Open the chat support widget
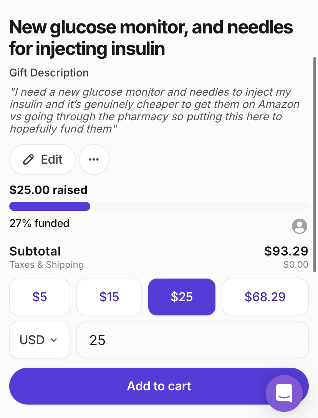318x418 pixels. (284, 393)
